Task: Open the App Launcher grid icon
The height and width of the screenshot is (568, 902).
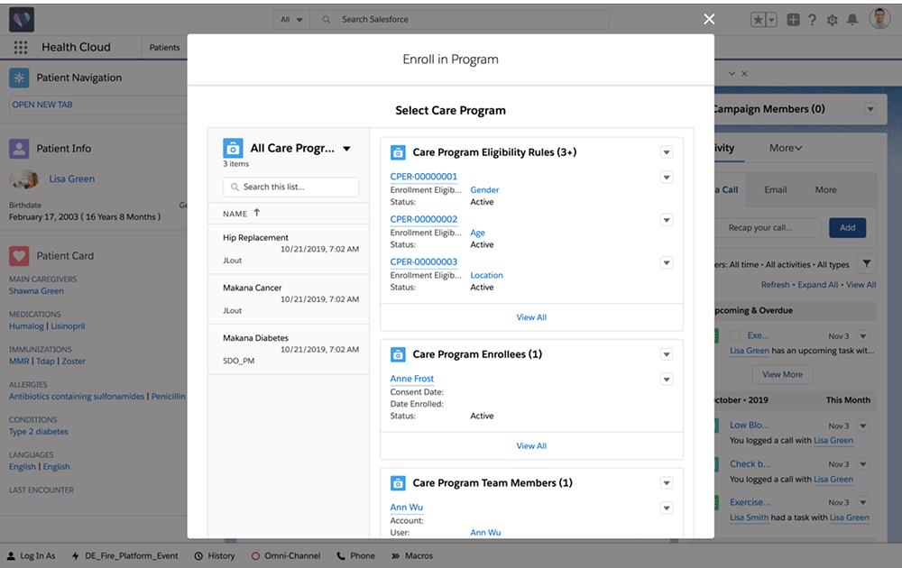Action: (20, 47)
